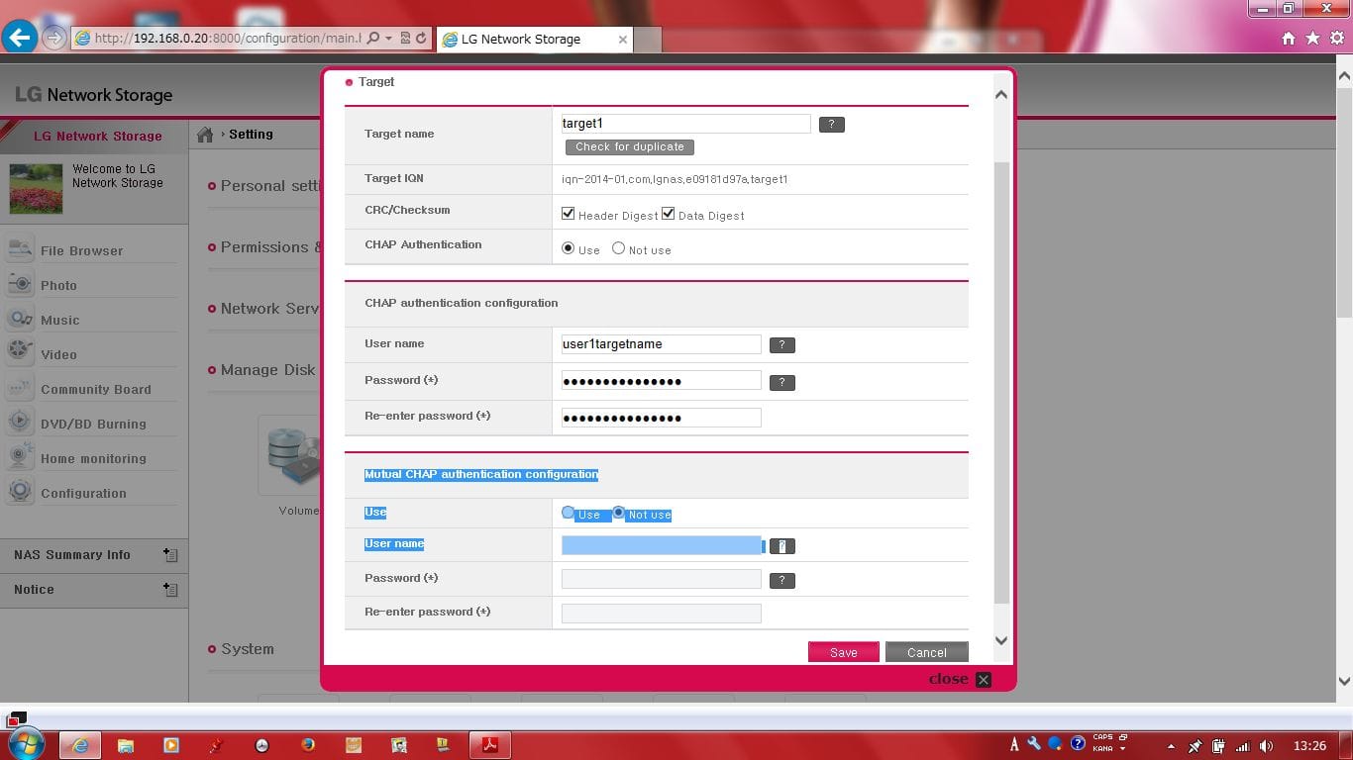This screenshot has width=1353, height=760.
Task: Toggle the Header Digest checkbox
Action: coord(569,214)
